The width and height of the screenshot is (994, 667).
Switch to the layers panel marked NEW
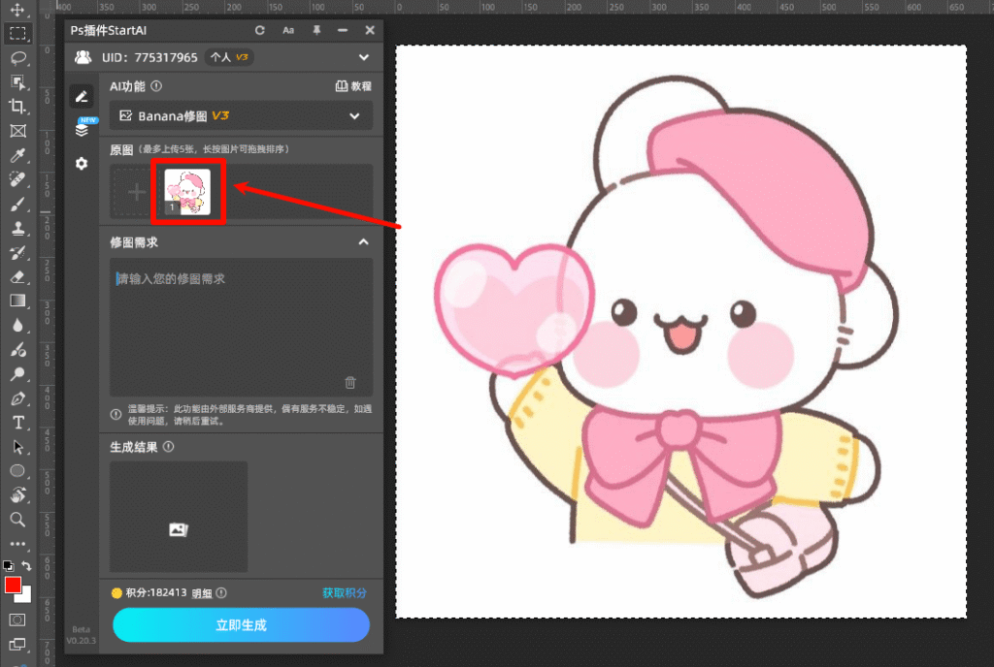pyautogui.click(x=82, y=131)
